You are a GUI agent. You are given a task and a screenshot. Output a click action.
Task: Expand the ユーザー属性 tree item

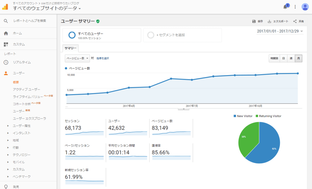[8, 126]
